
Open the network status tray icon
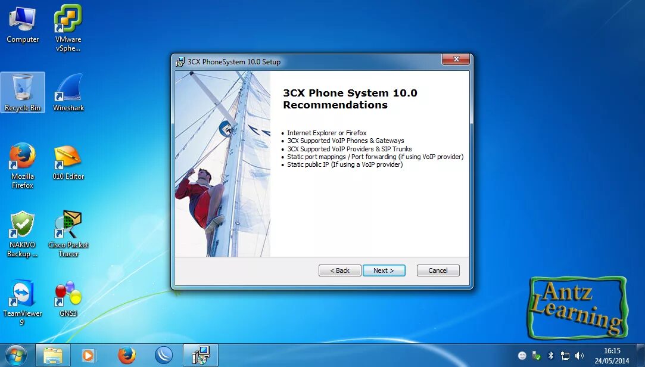tap(565, 356)
